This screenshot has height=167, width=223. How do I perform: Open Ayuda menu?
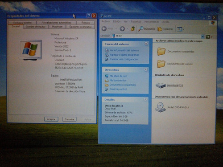[166, 22]
